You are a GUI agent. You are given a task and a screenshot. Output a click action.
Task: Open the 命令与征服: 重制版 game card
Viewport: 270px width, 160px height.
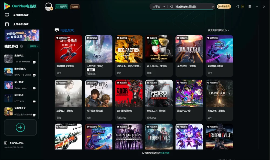pos(159,56)
